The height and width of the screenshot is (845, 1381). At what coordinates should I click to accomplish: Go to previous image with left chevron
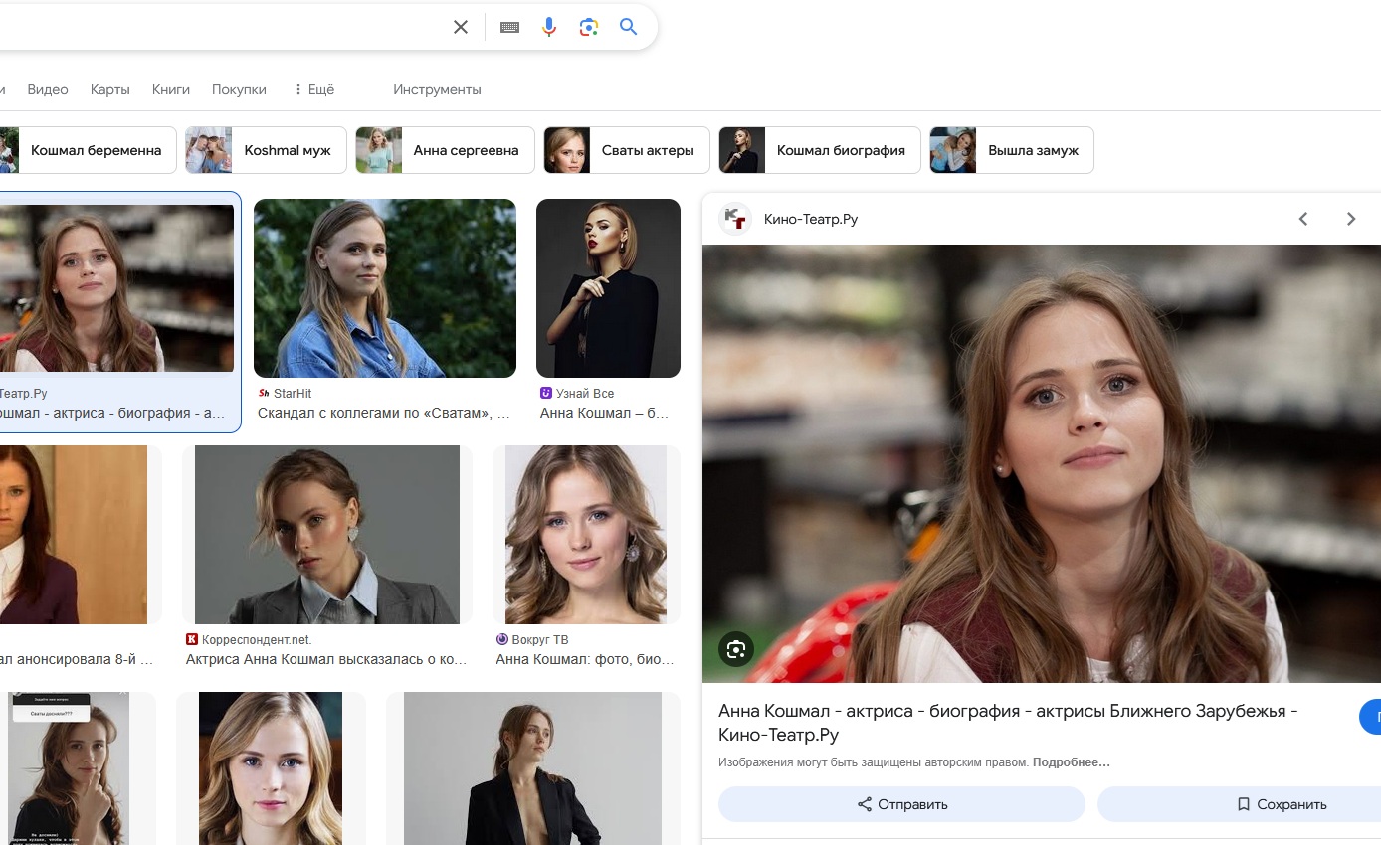(x=1303, y=219)
